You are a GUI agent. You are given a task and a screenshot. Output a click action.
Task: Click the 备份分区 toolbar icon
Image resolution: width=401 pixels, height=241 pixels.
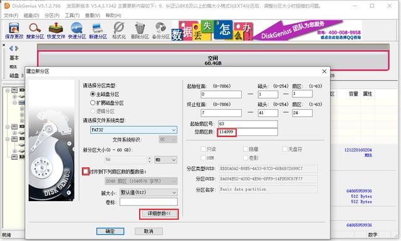(161, 31)
